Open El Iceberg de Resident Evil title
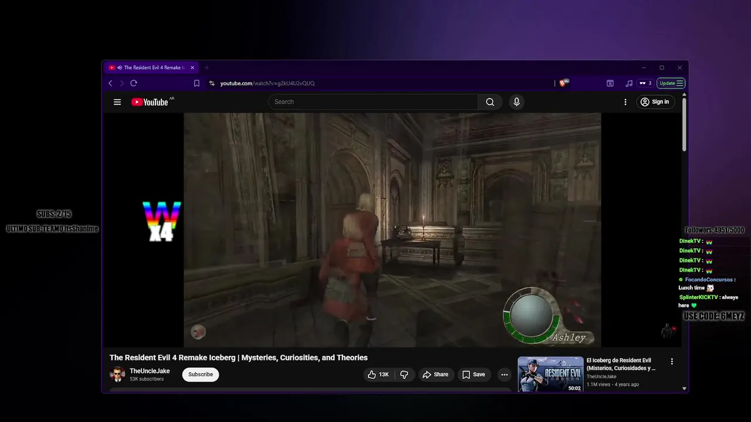751x422 pixels. click(621, 365)
